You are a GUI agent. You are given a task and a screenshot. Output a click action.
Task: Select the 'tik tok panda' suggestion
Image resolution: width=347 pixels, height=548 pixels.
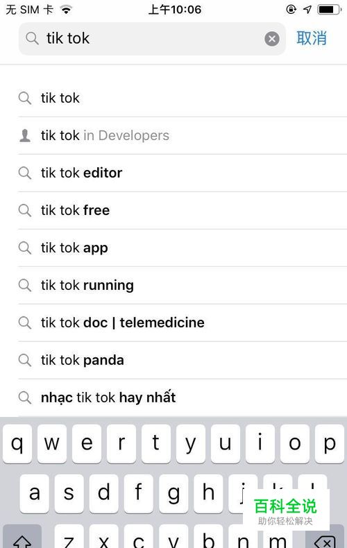point(183,360)
